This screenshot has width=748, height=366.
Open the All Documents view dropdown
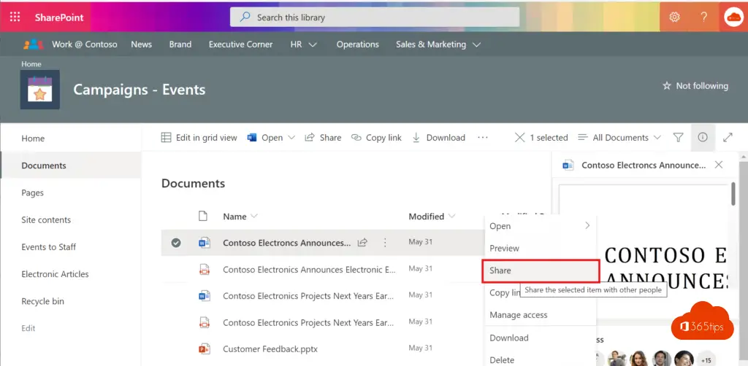[619, 138]
